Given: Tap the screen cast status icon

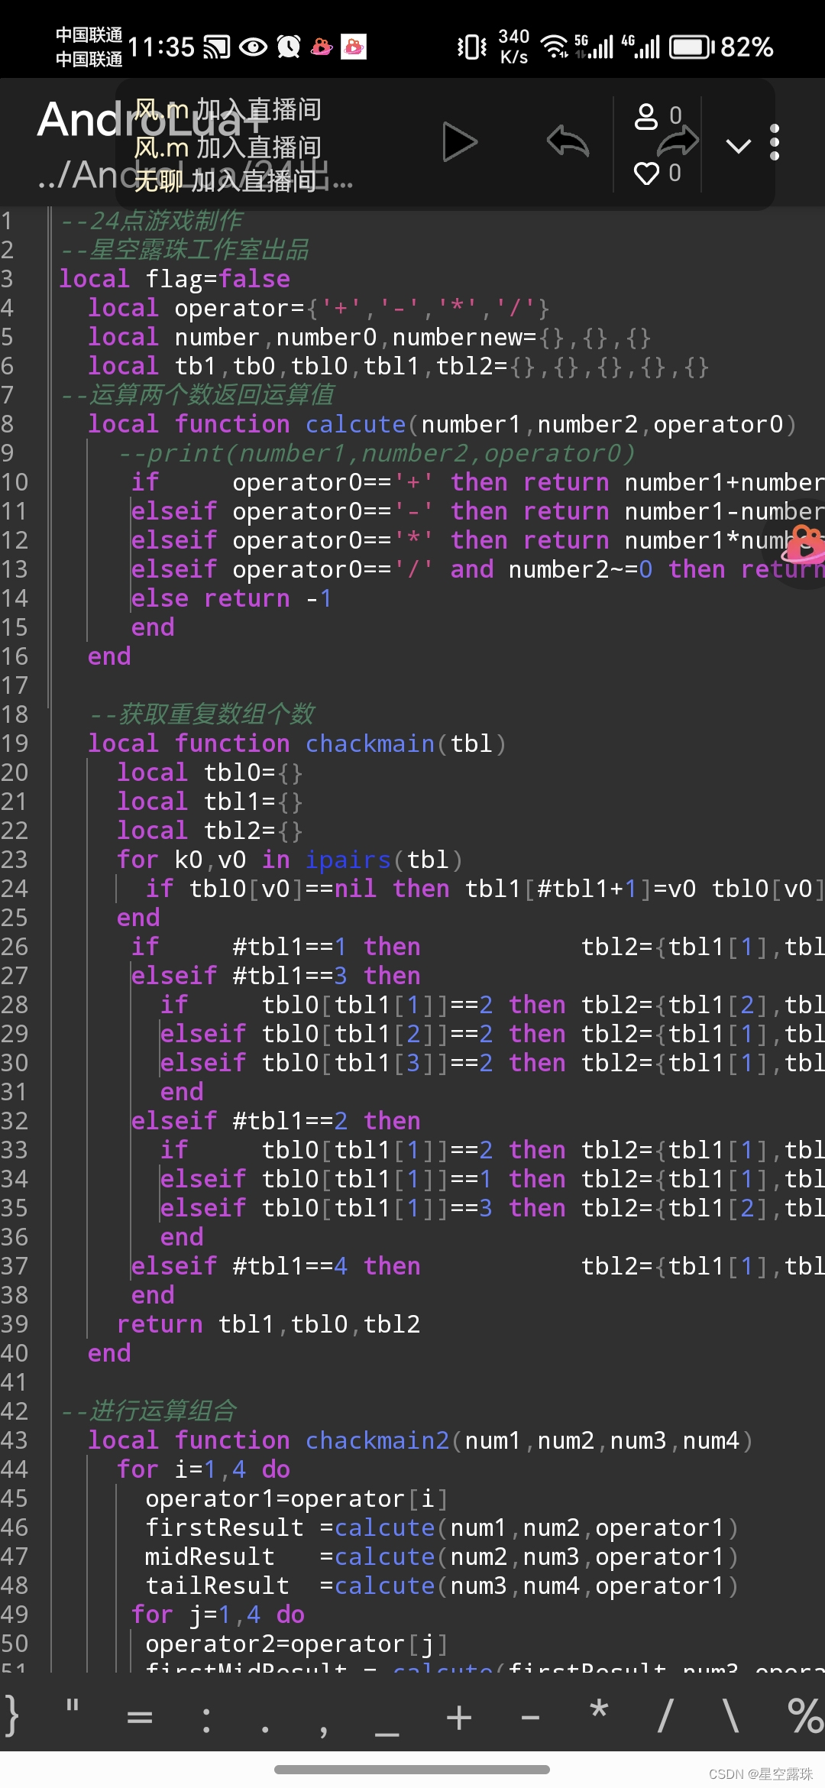Looking at the screenshot, I should tap(216, 47).
